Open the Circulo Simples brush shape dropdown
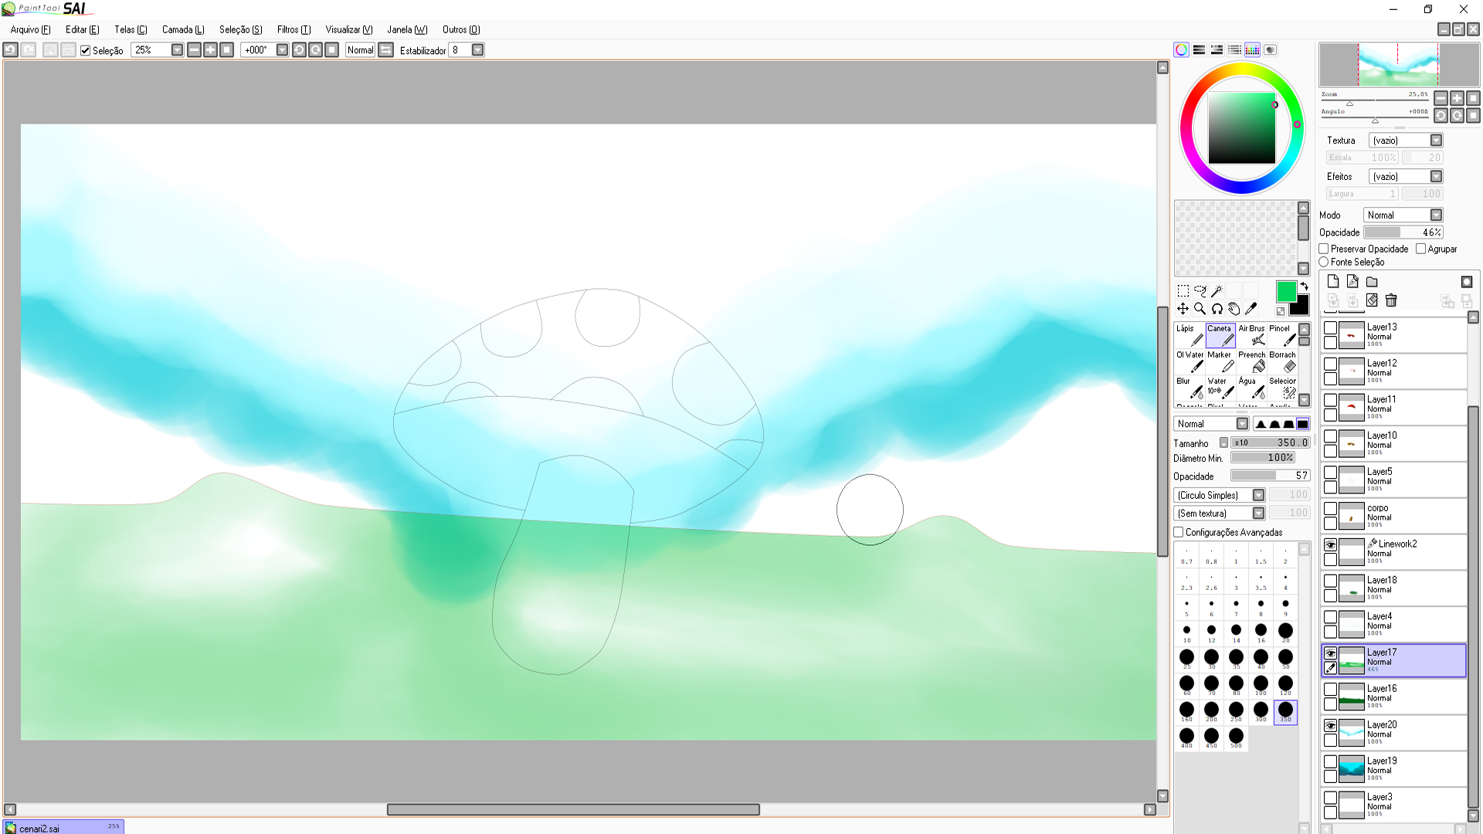Screen dimensions: 1483x834 click(x=1258, y=495)
